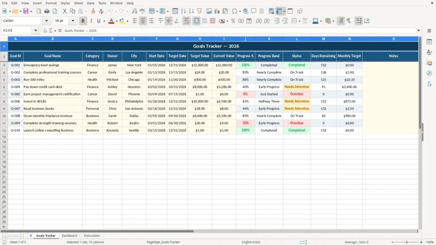This screenshot has height=245, width=436.
Task: Sort ascending with A-Z icon
Action: (x=183, y=11)
